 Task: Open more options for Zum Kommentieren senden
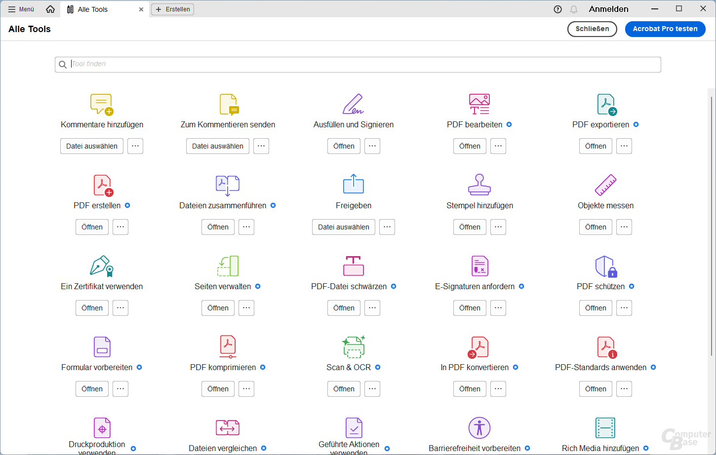[261, 146]
